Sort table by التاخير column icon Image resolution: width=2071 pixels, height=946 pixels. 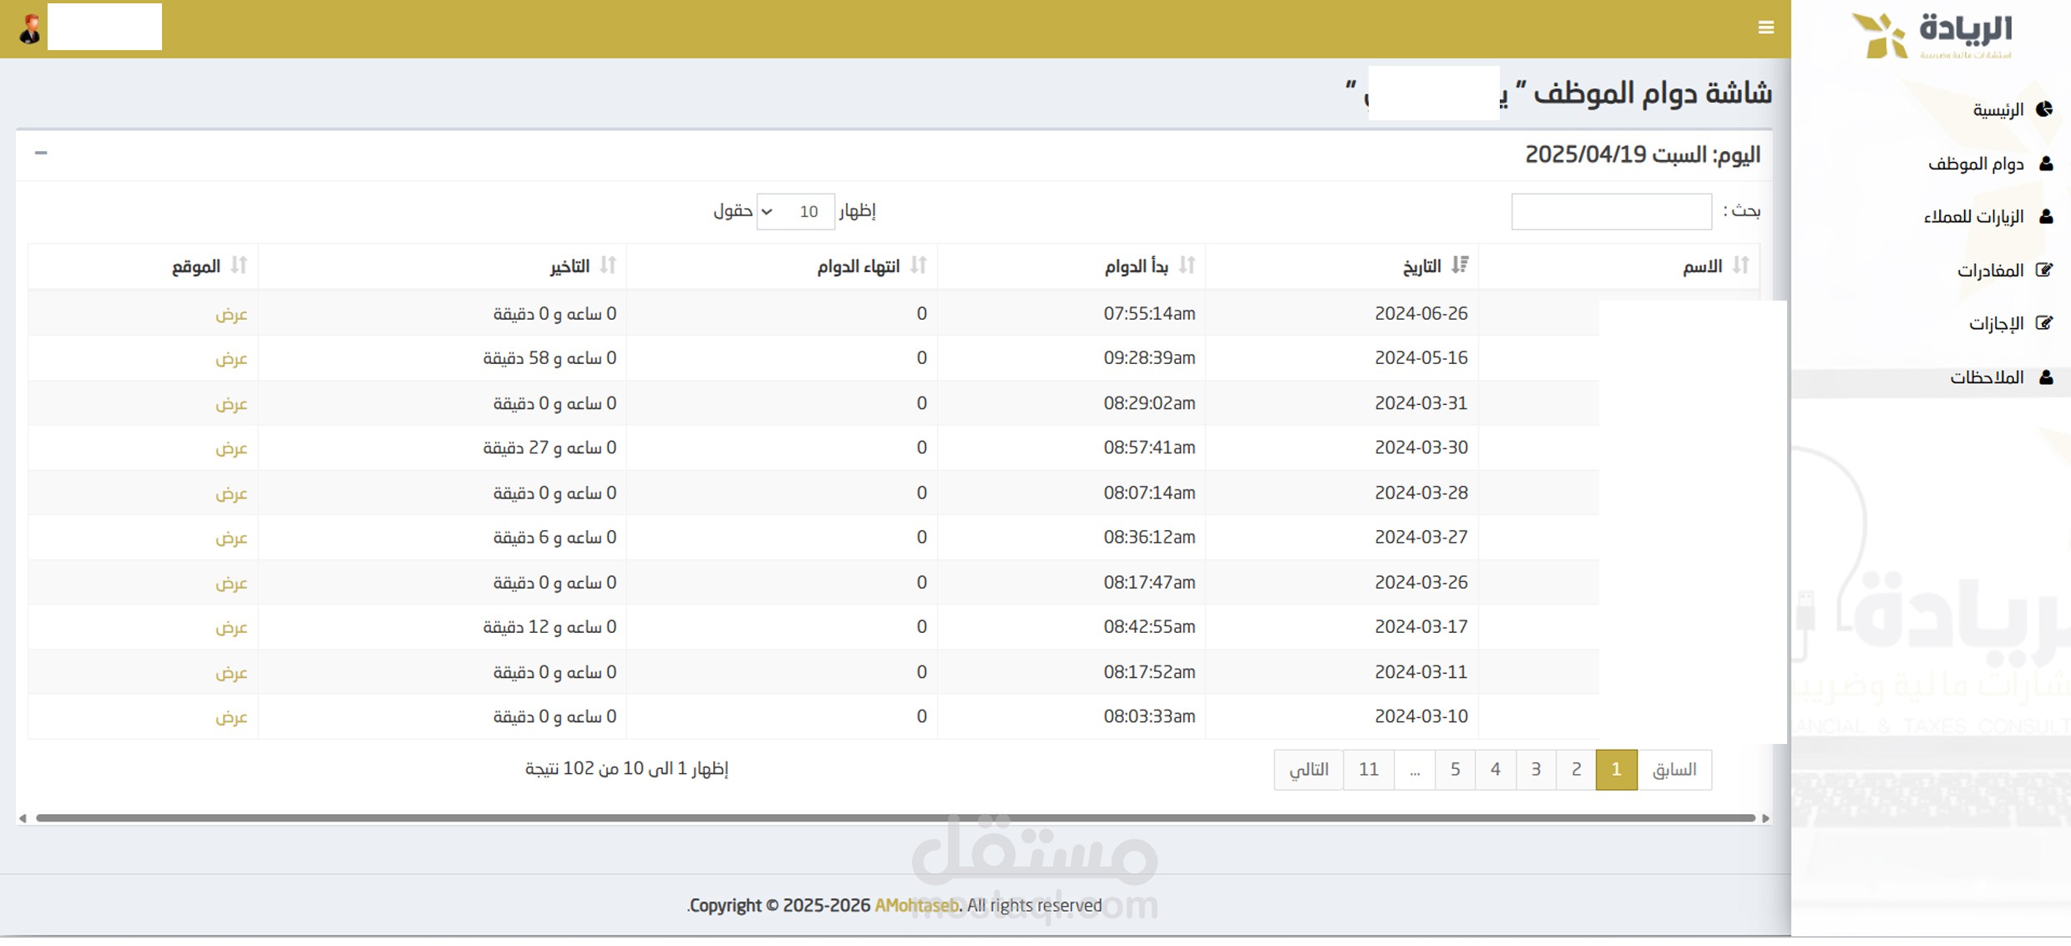608,266
